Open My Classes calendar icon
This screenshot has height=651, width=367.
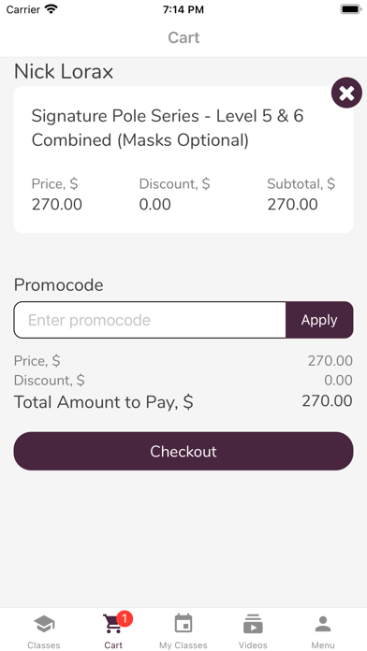click(183, 624)
